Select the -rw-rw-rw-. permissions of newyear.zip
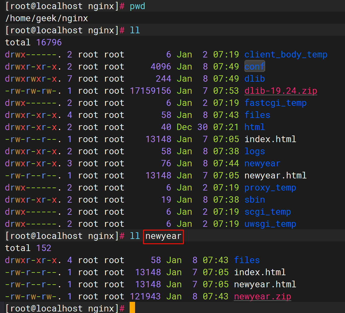 [x=33, y=296]
